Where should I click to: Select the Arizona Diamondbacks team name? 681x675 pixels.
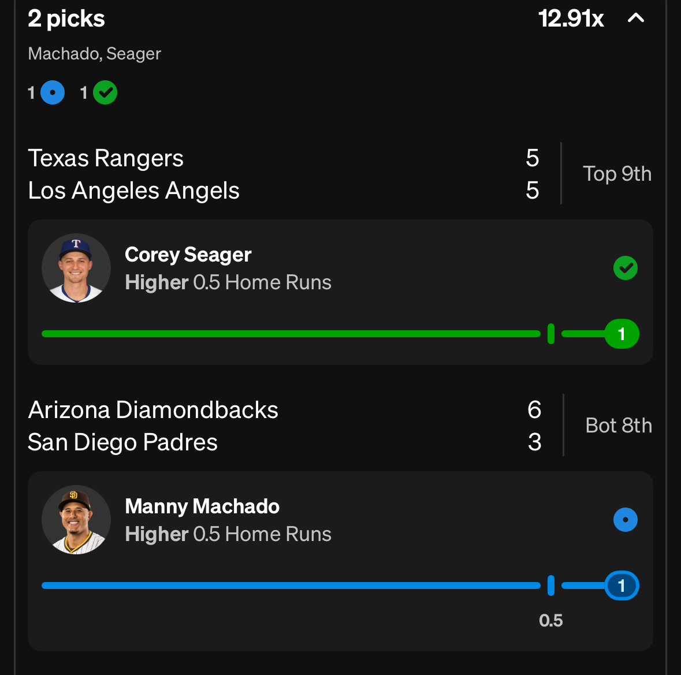pos(153,410)
